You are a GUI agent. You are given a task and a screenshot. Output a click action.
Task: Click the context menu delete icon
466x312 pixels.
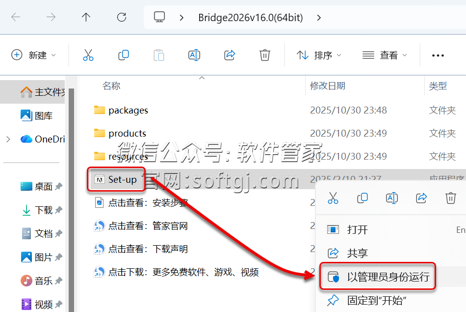450,198
